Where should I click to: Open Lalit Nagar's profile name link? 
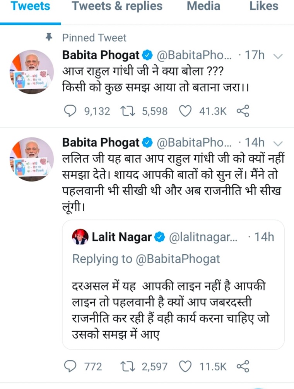click(x=121, y=237)
